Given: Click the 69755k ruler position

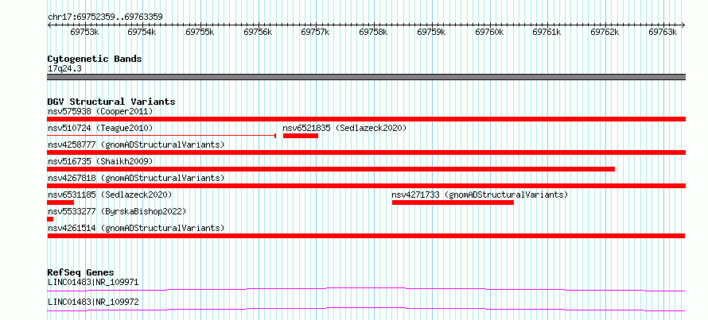Looking at the screenshot, I should (x=200, y=32).
